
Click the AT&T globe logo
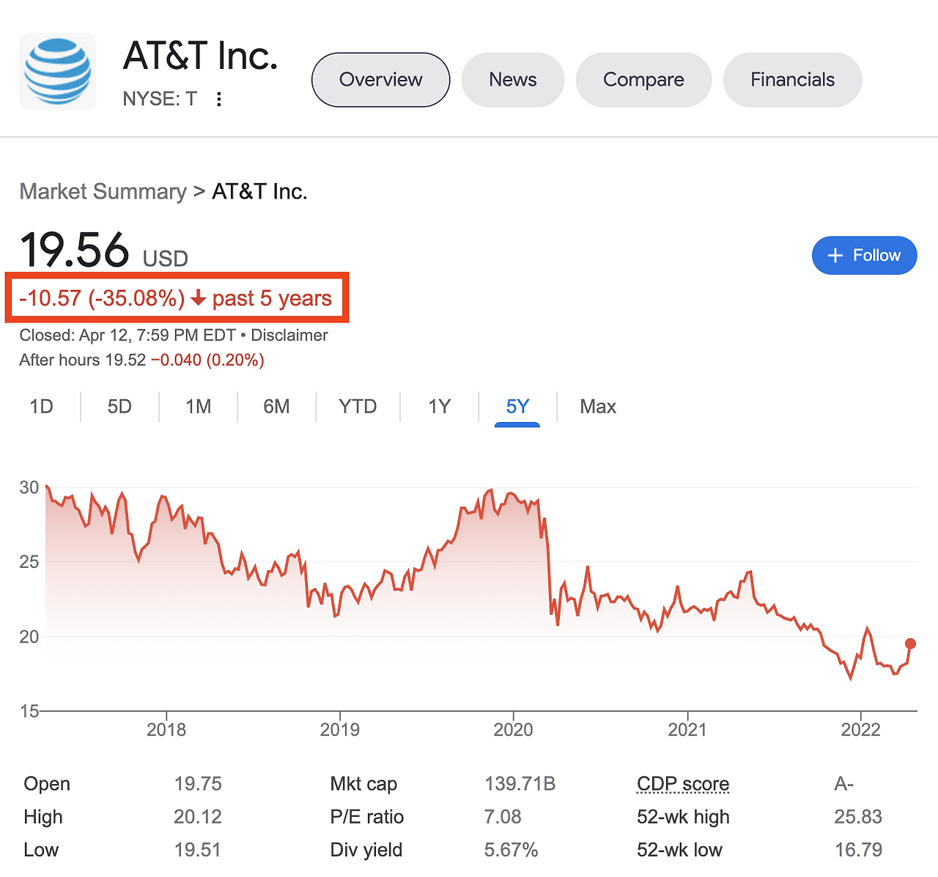point(58,72)
